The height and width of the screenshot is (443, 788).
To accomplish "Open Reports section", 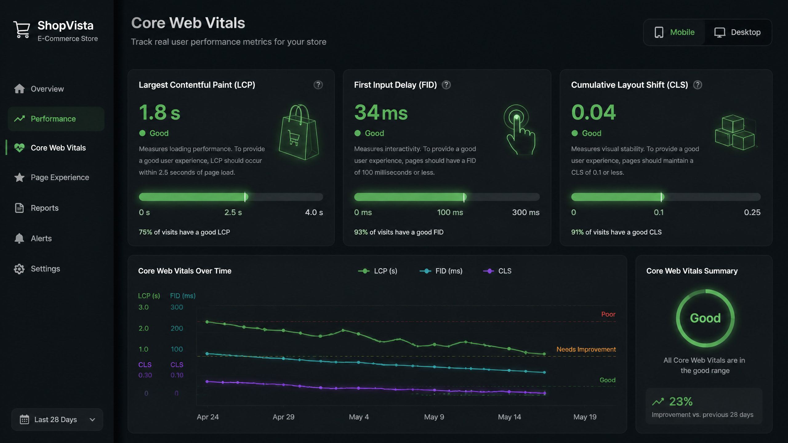I will click(x=56, y=208).
